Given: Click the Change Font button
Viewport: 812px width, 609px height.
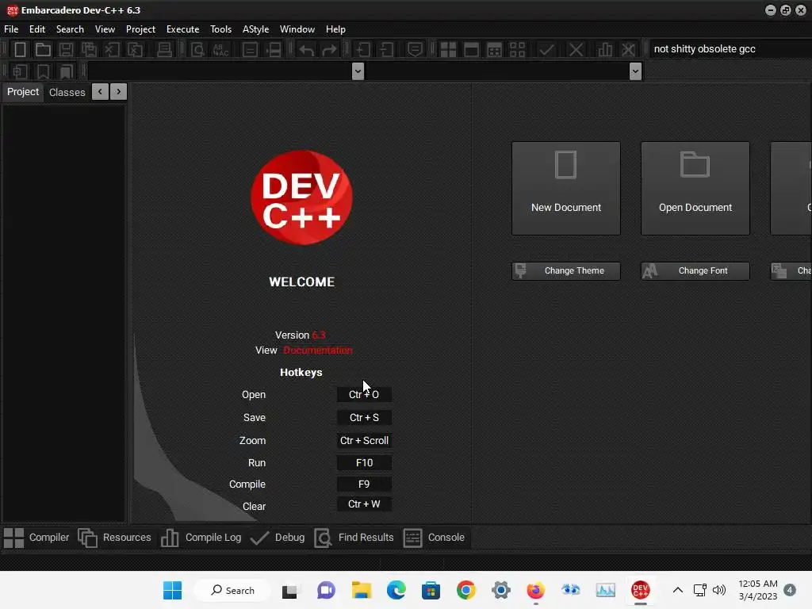Looking at the screenshot, I should (695, 271).
